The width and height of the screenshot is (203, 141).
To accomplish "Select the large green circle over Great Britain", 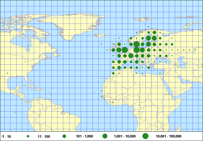I will click(124, 50).
